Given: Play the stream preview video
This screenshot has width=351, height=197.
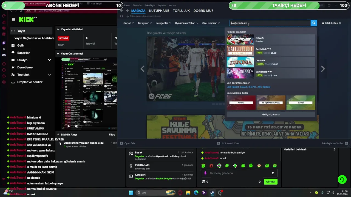Looking at the screenshot, I should [69, 126].
